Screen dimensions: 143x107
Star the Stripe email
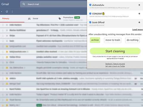pos(3,36)
